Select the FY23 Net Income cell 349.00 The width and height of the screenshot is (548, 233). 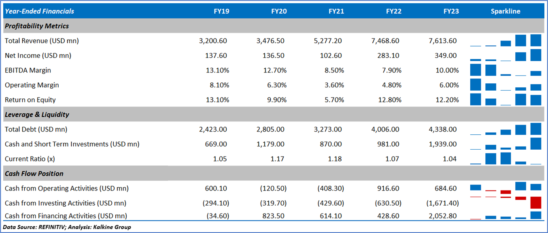pos(448,55)
